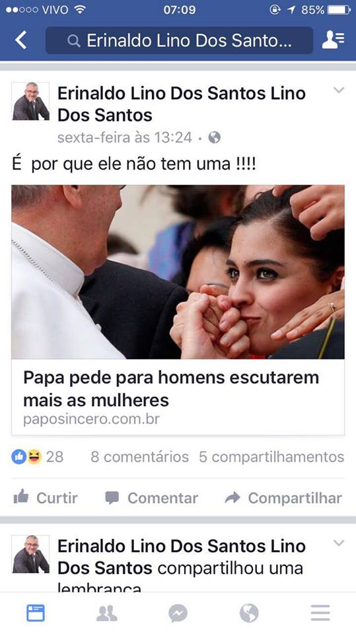Tap Comentar to comment on post

[152, 498]
